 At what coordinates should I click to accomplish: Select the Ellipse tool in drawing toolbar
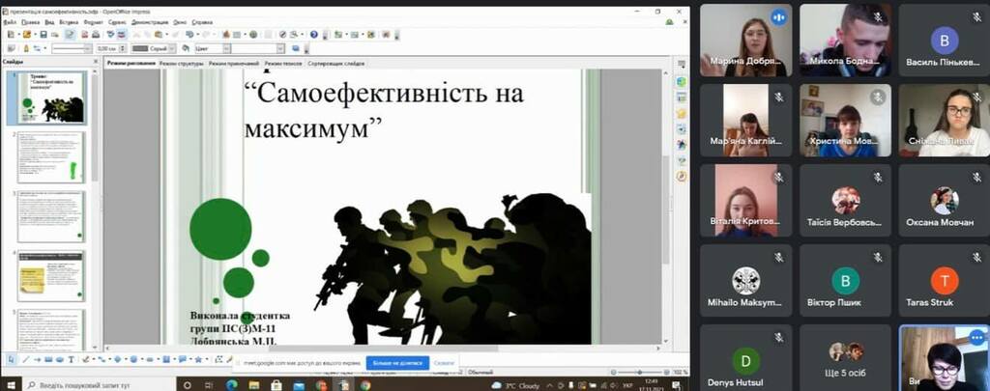click(59, 359)
